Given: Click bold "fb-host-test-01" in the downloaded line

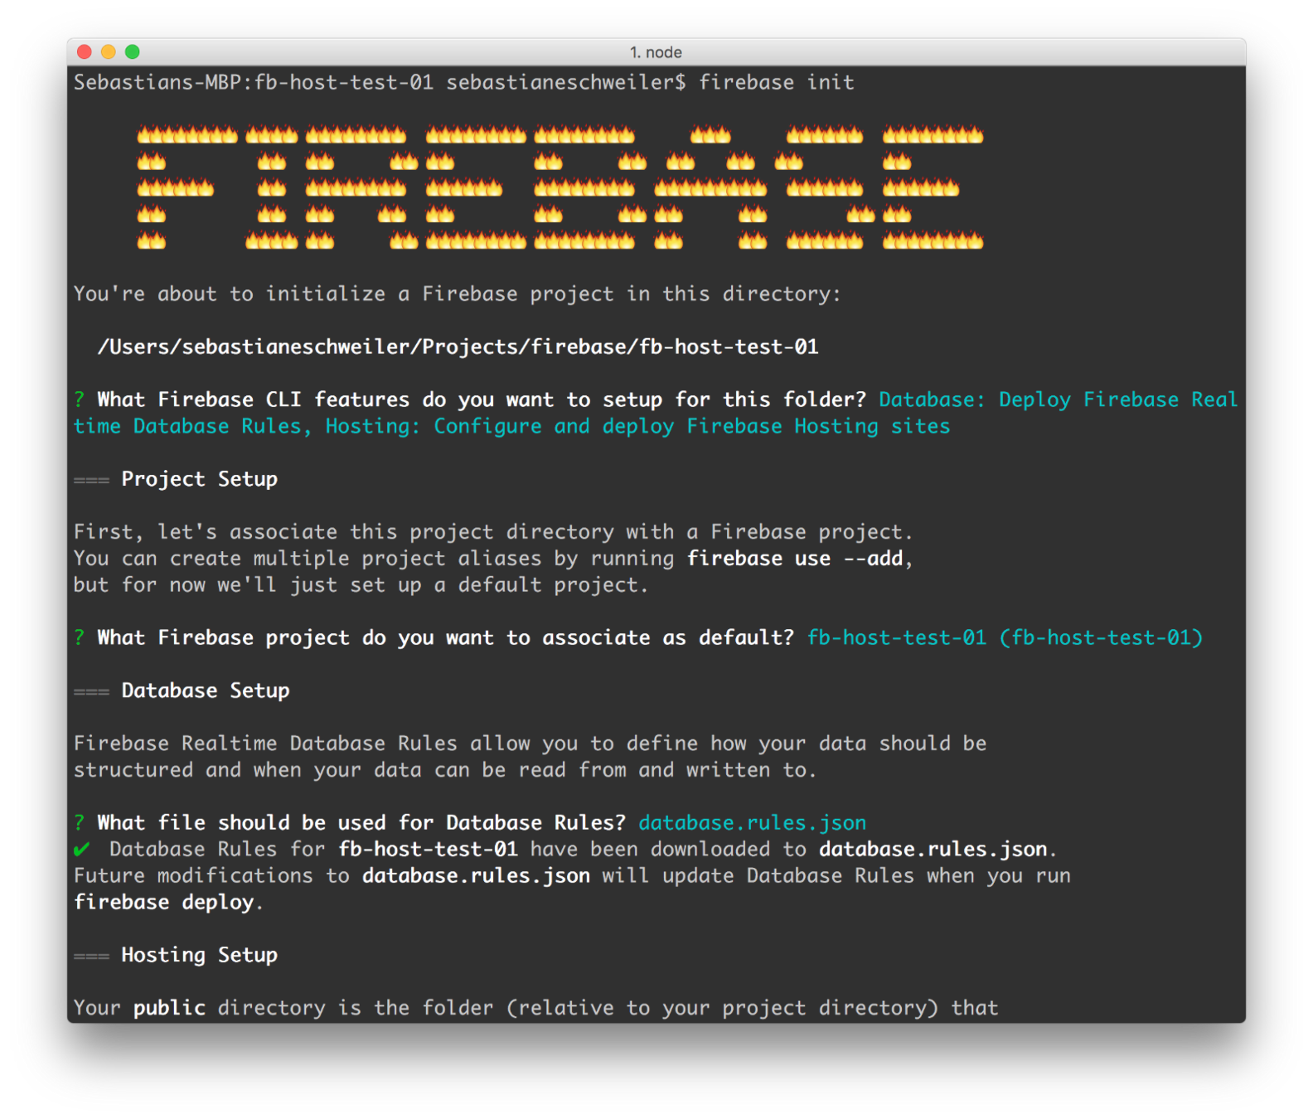Looking at the screenshot, I should tap(428, 850).
